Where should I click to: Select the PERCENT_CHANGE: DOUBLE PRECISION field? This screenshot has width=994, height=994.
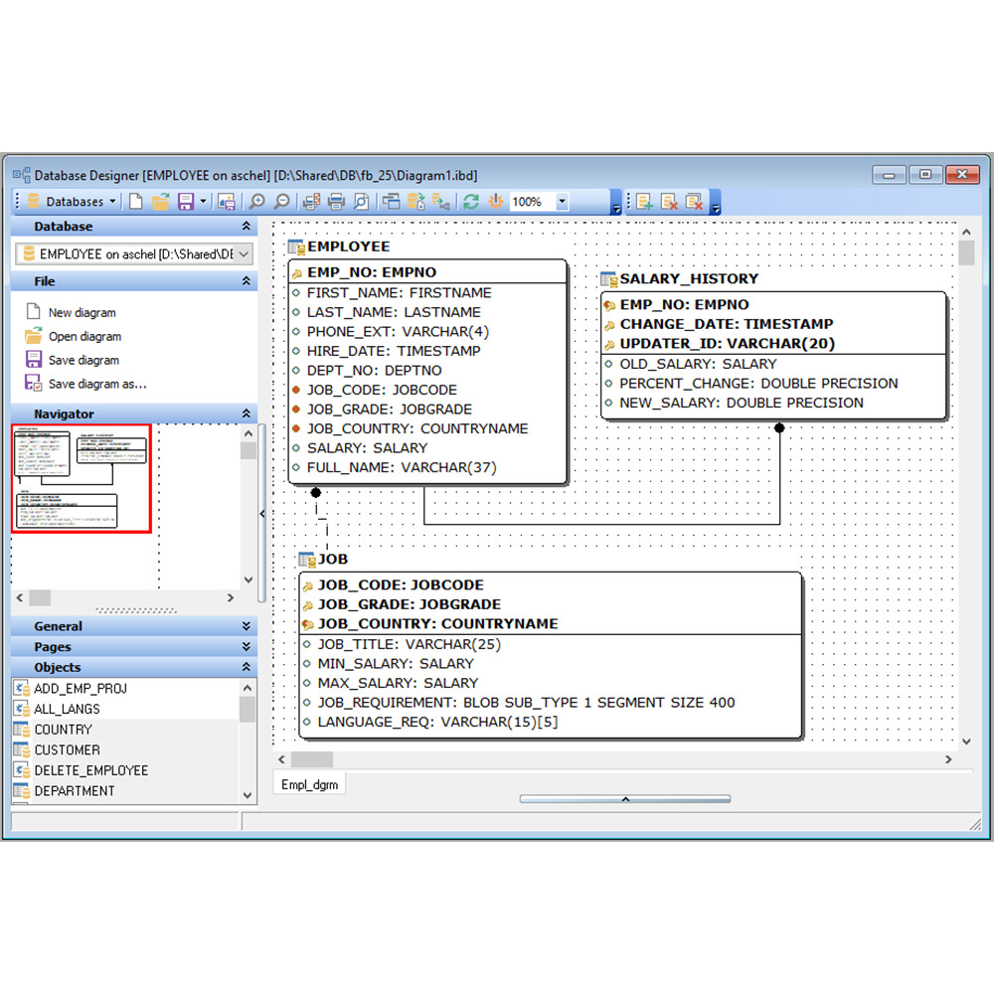(x=758, y=384)
